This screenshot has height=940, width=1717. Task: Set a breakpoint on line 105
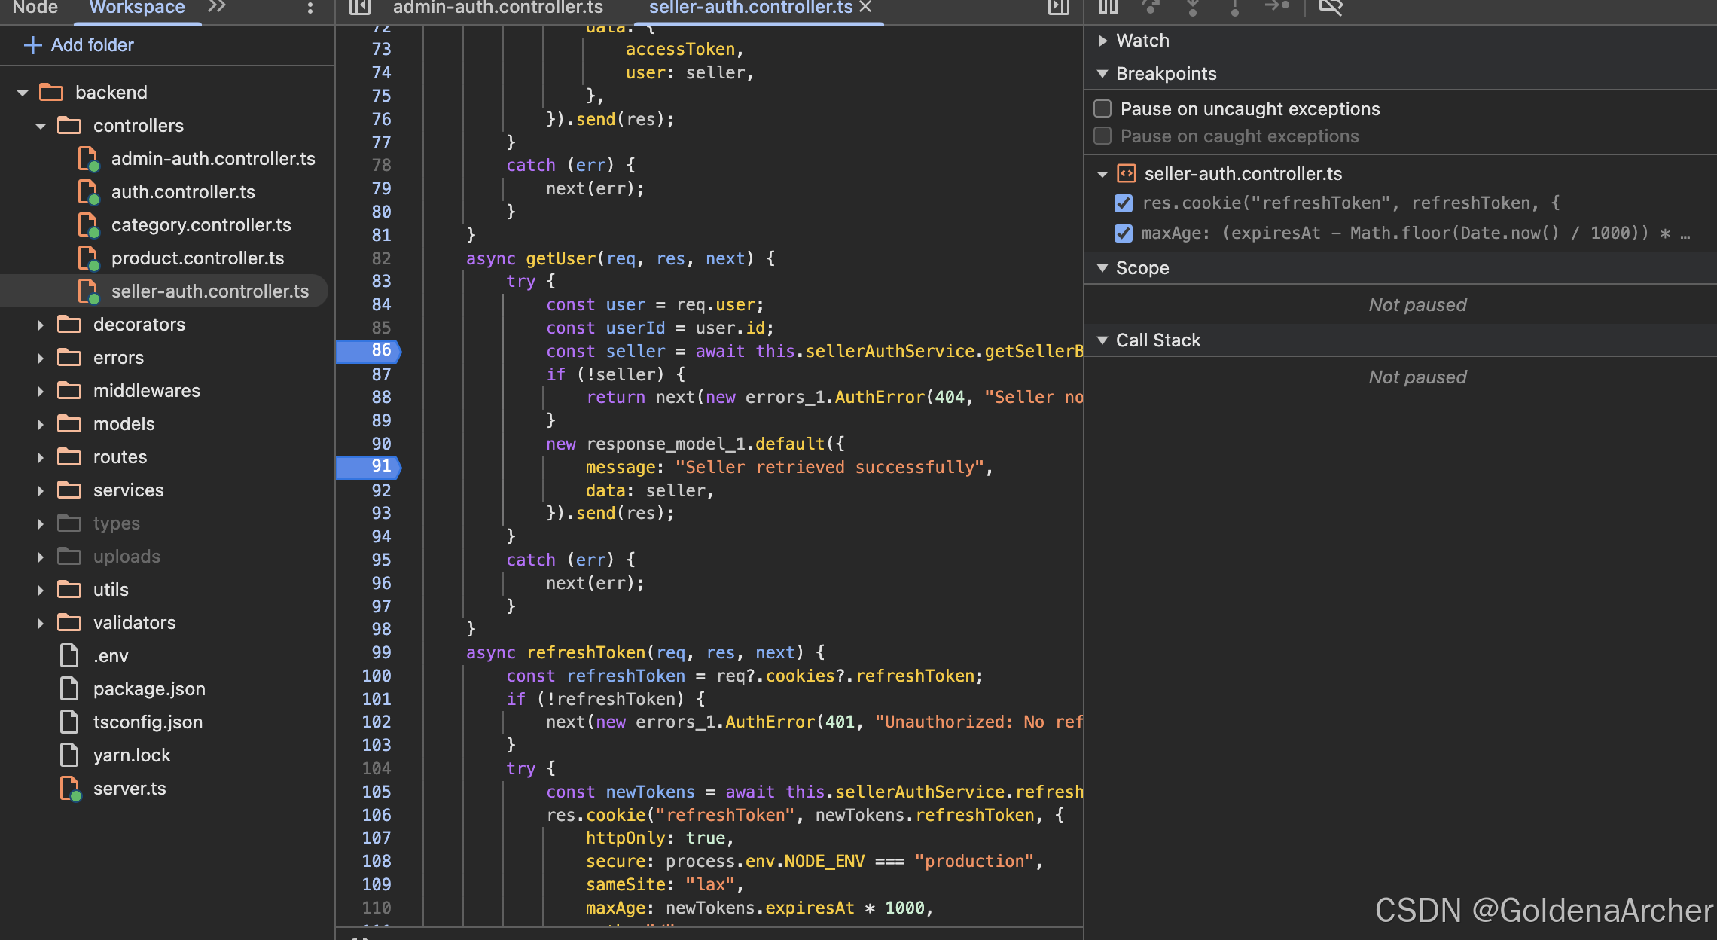tap(377, 792)
